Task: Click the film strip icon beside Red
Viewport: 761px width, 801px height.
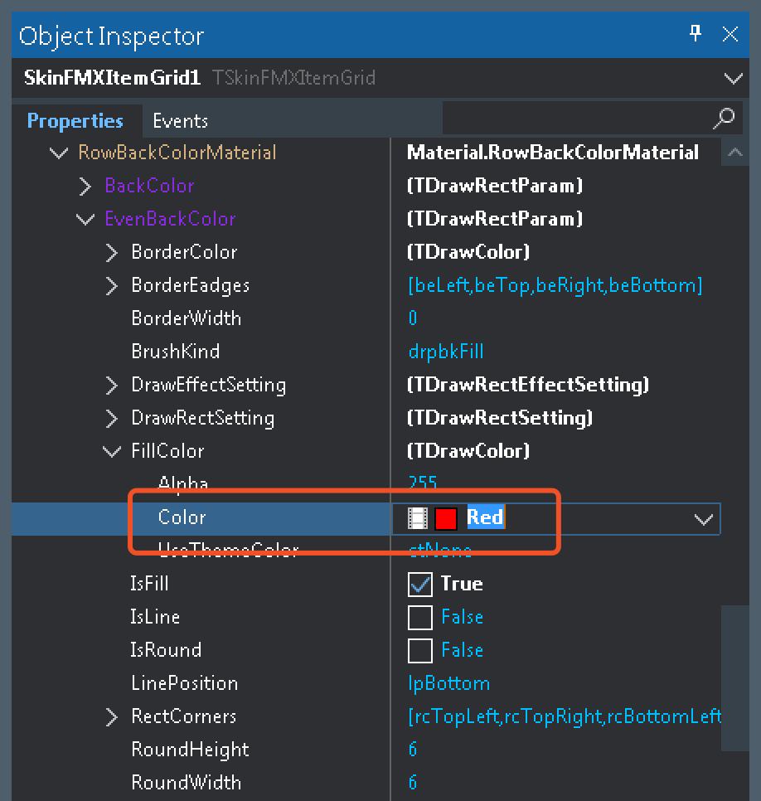Action: tap(418, 518)
